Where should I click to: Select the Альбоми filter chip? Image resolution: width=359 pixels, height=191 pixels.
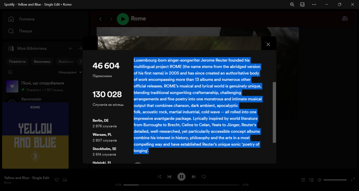tap(66, 62)
